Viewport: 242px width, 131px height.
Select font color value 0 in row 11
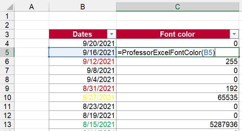pos(178,106)
